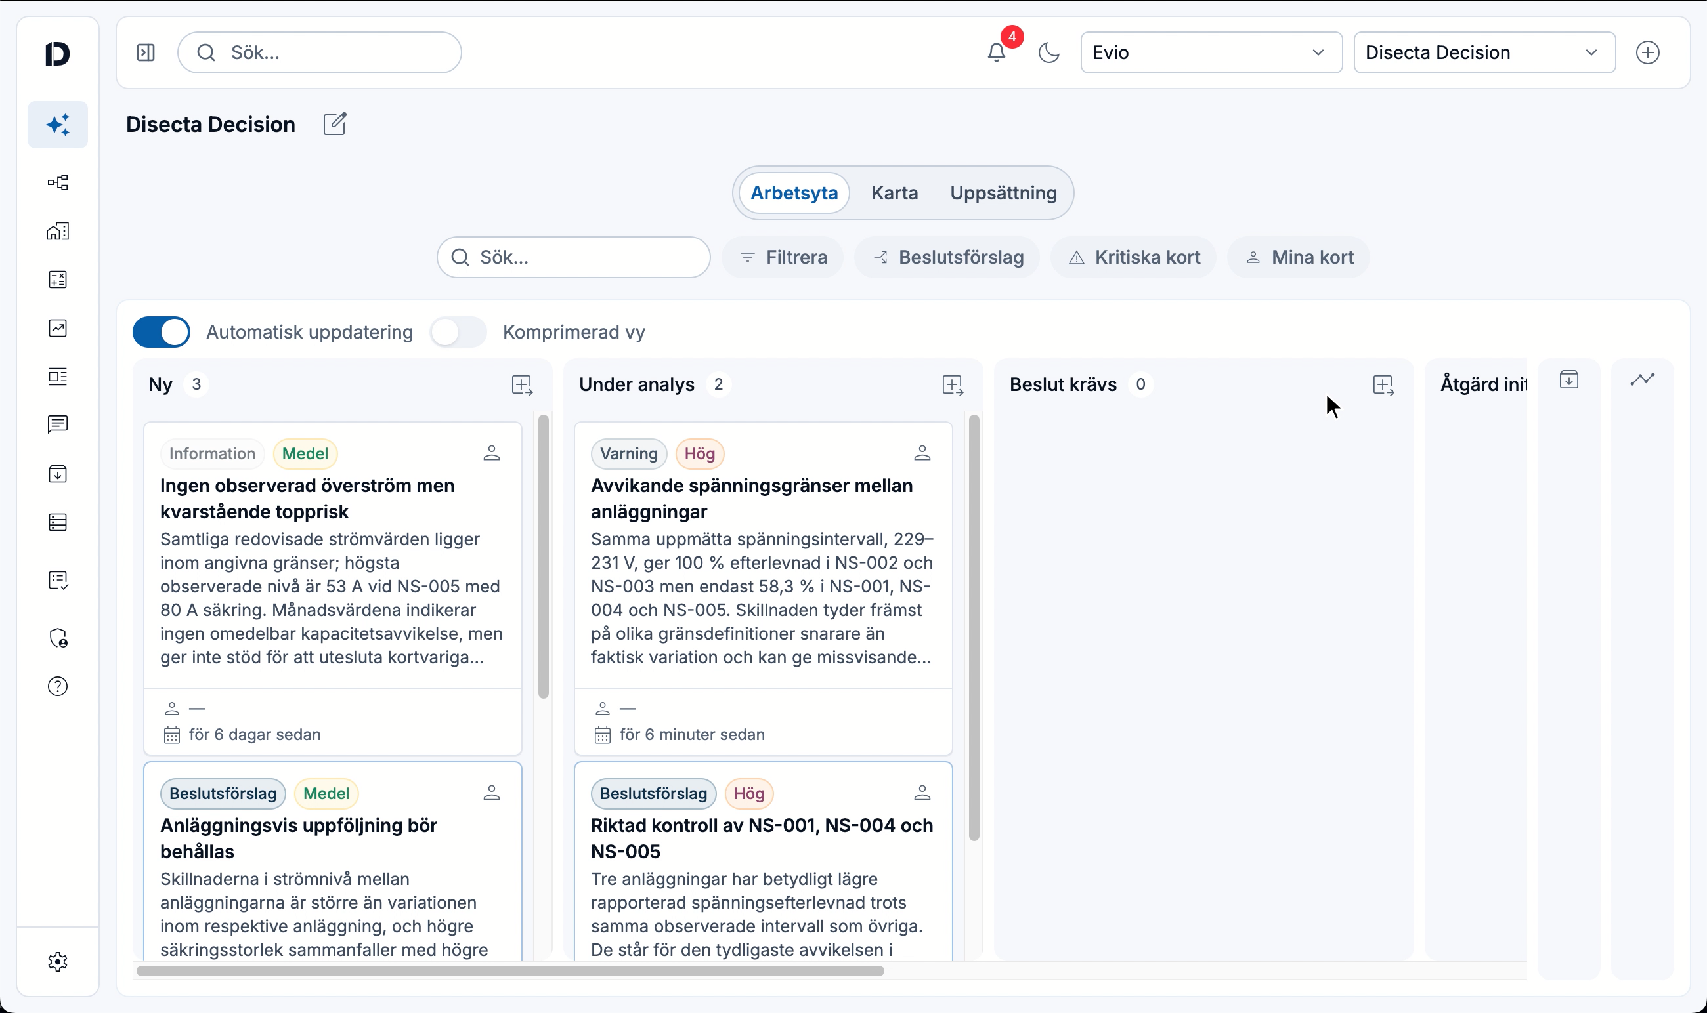This screenshot has width=1707, height=1013.
Task: Click the Filtrera button
Action: [x=783, y=257]
